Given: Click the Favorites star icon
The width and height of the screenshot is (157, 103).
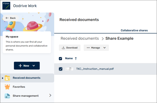Looking at the screenshot, I should (7, 87).
